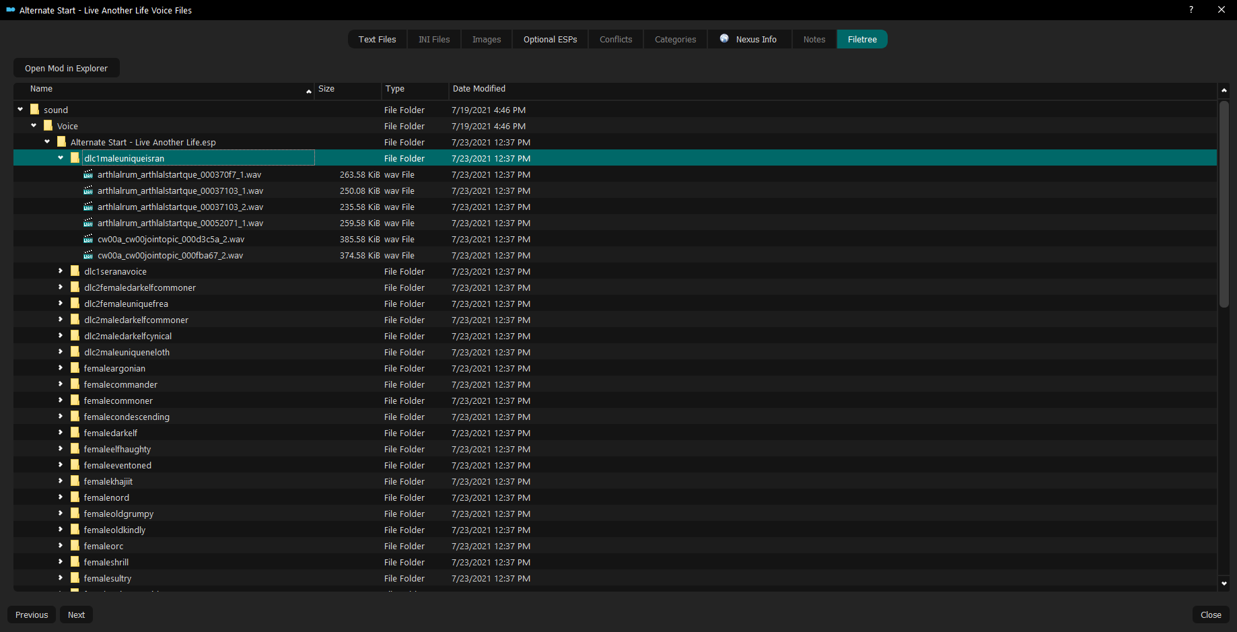Expand the dlc2femaleuniquefrea folder
The width and height of the screenshot is (1237, 632).
(x=61, y=303)
